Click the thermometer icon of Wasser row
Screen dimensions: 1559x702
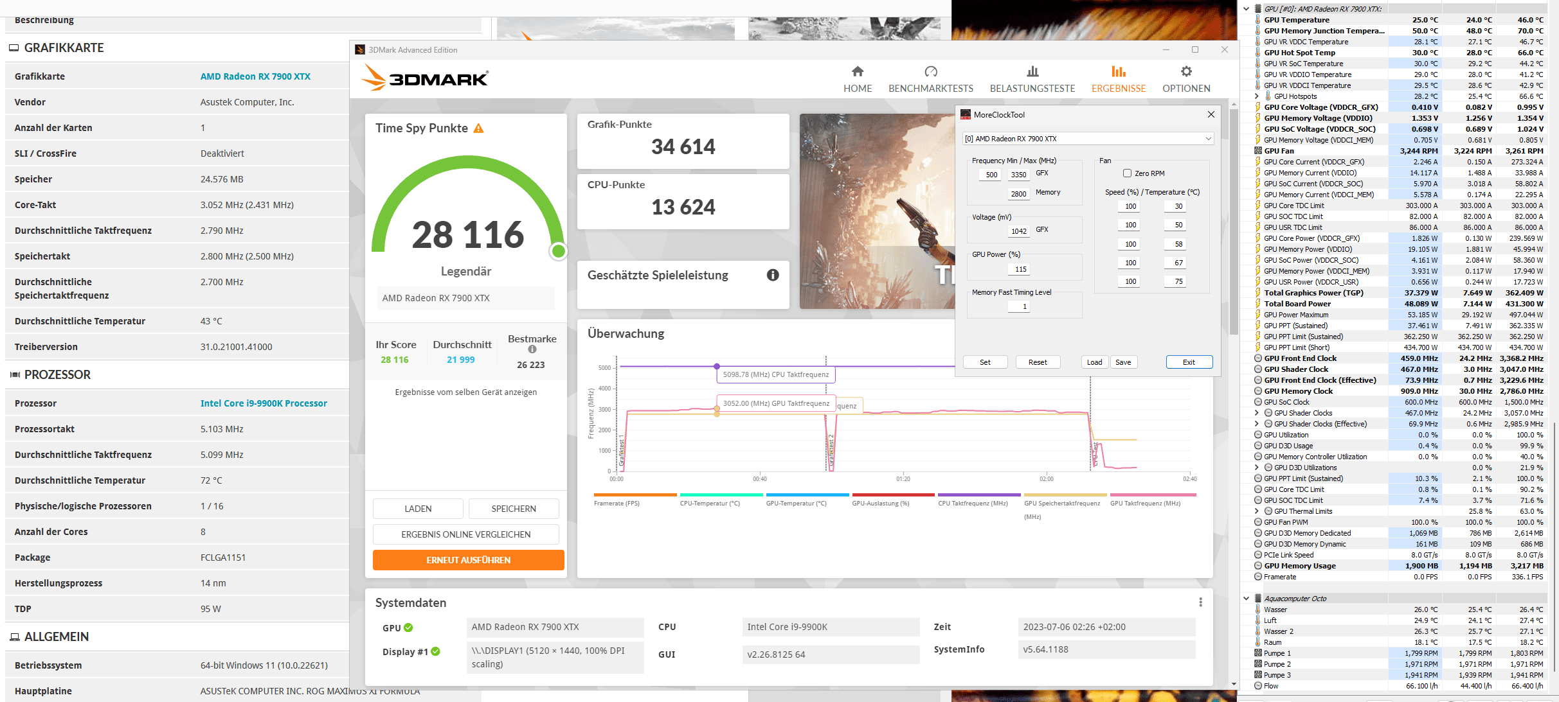1258,610
